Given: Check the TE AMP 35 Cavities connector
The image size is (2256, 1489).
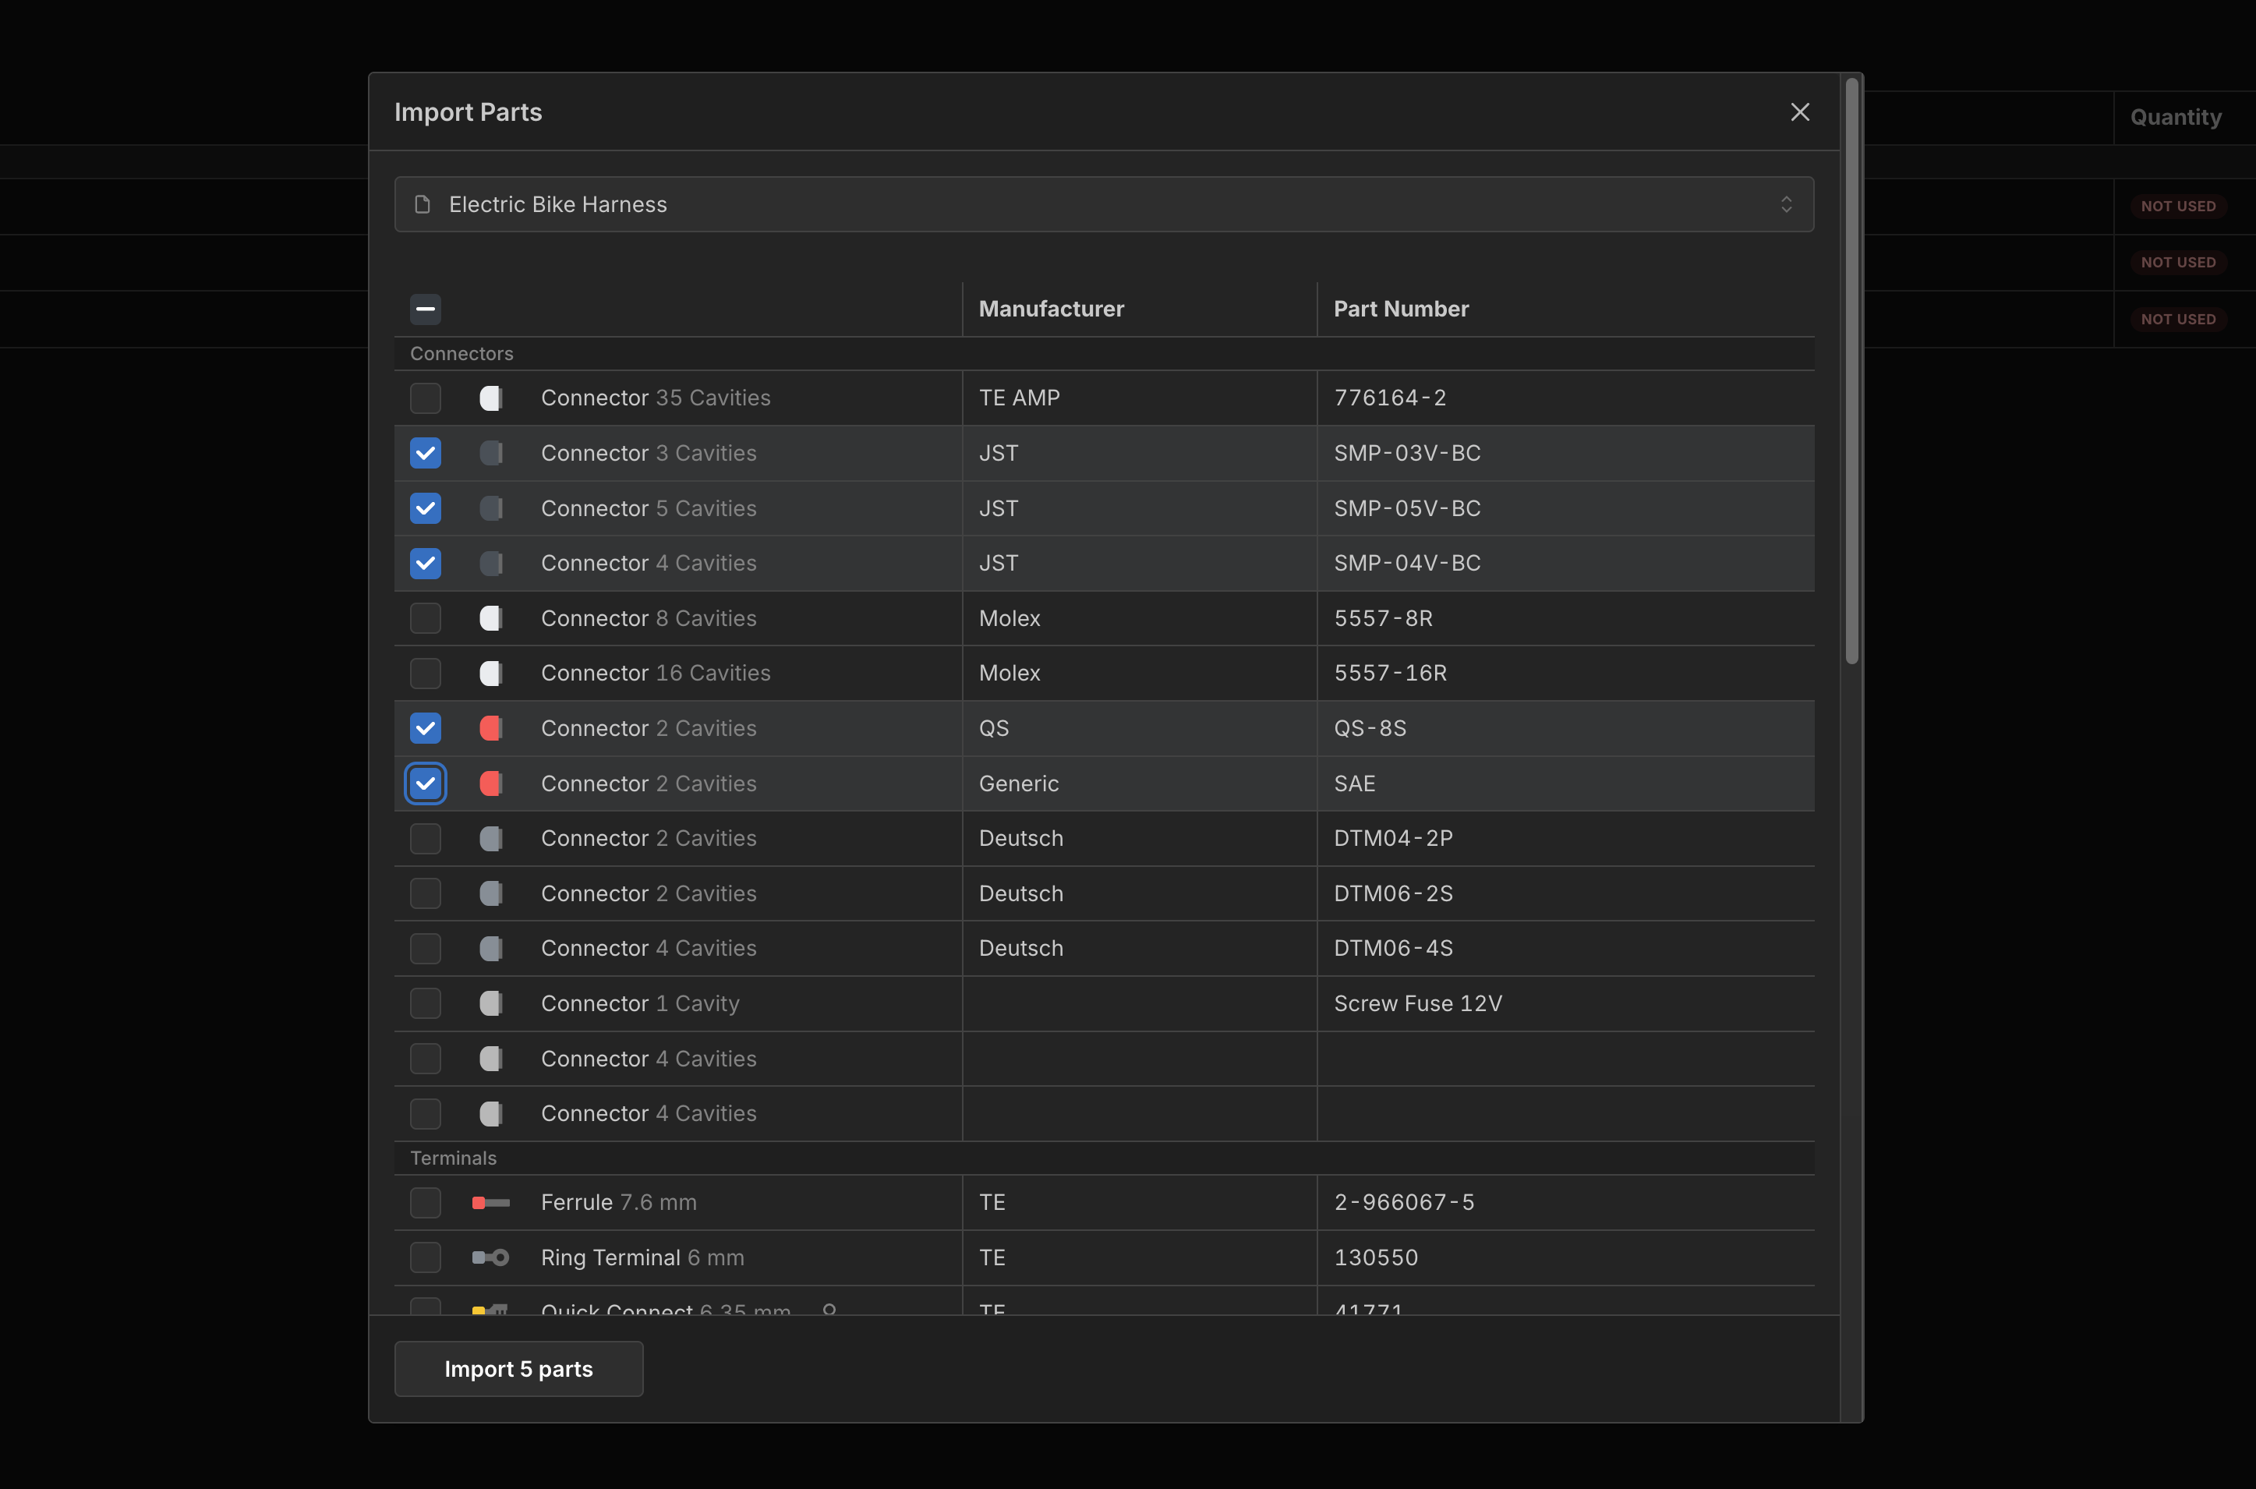Looking at the screenshot, I should (x=426, y=398).
